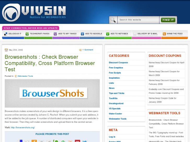Click the Netvibes green plus icon

[x=108, y=34]
